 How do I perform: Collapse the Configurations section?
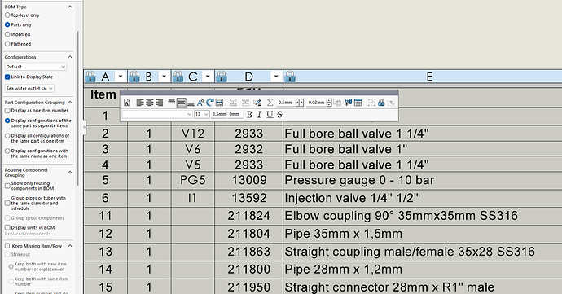(70, 57)
